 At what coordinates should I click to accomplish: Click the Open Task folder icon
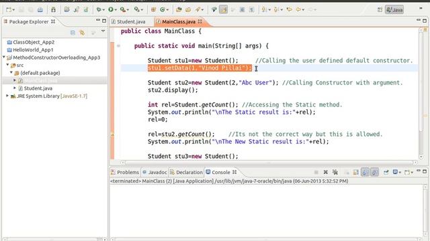click(188, 10)
